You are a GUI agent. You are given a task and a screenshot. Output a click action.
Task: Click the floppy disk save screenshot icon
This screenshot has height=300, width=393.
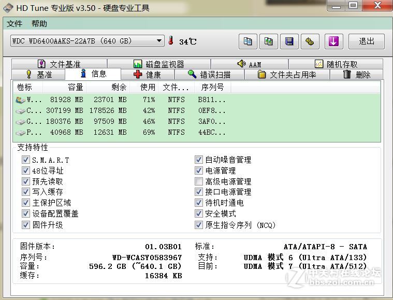(289, 41)
